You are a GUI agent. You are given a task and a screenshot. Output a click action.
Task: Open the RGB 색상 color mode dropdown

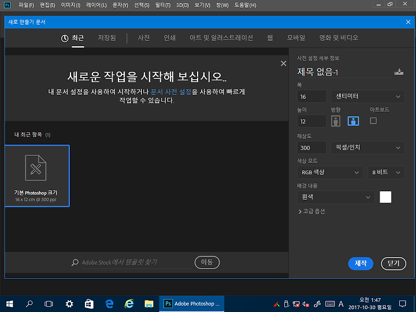[x=330, y=172]
